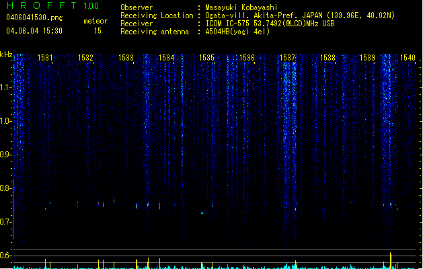Click the meteor count value 15

[98, 31]
